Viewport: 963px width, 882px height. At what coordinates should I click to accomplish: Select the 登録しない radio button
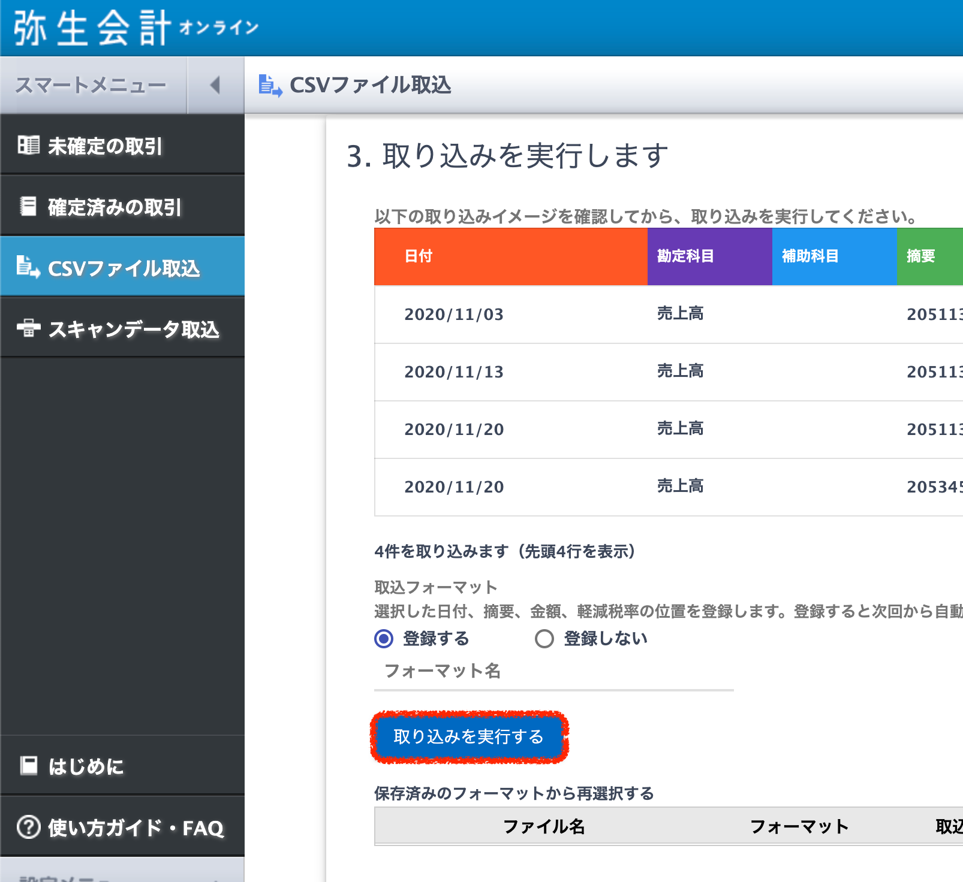click(x=544, y=639)
